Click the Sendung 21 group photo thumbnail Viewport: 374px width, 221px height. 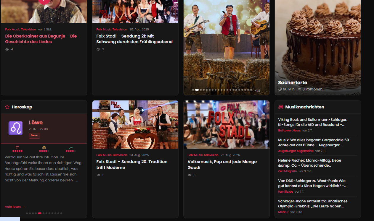click(x=135, y=12)
